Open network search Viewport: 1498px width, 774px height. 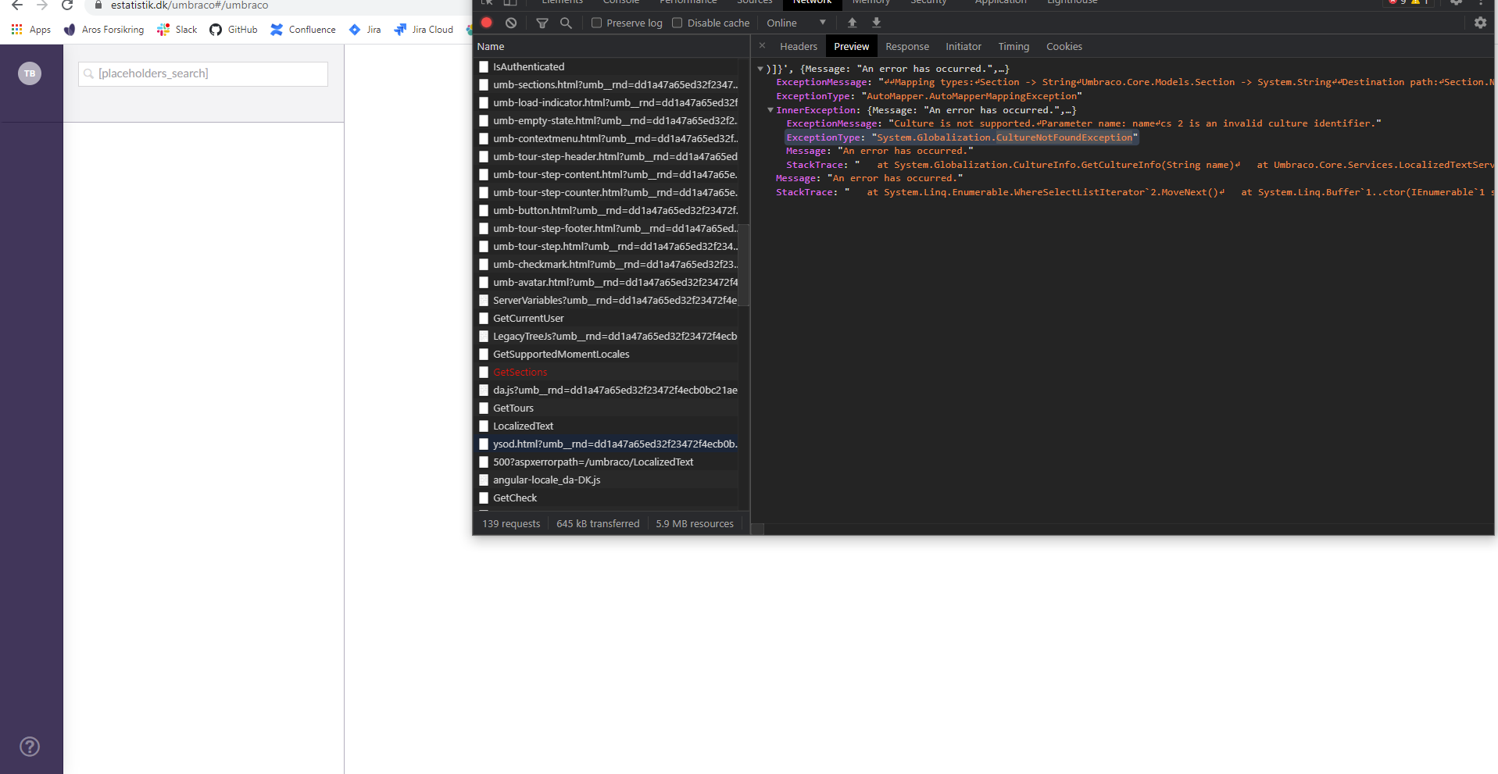point(566,23)
